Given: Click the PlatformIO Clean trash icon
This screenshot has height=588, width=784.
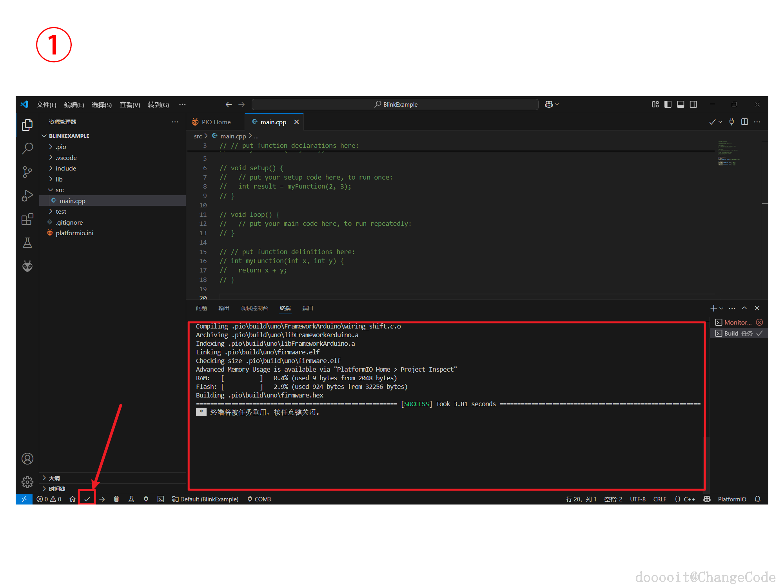Looking at the screenshot, I should click(116, 499).
